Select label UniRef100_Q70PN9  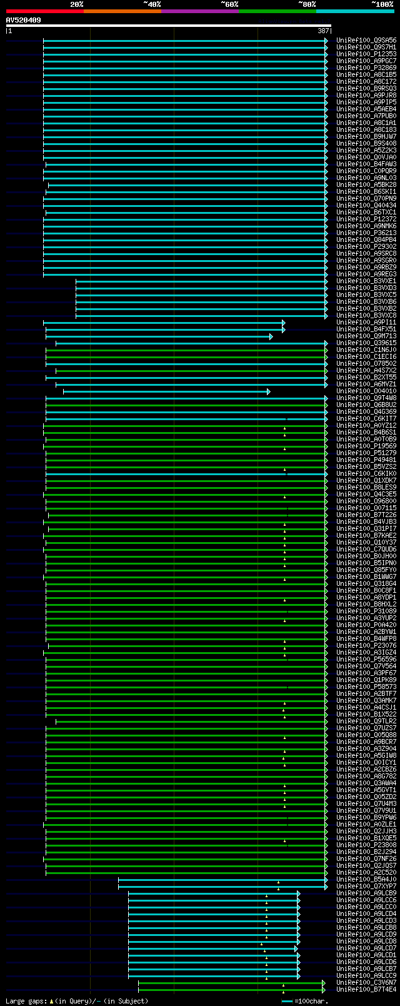pos(366,198)
